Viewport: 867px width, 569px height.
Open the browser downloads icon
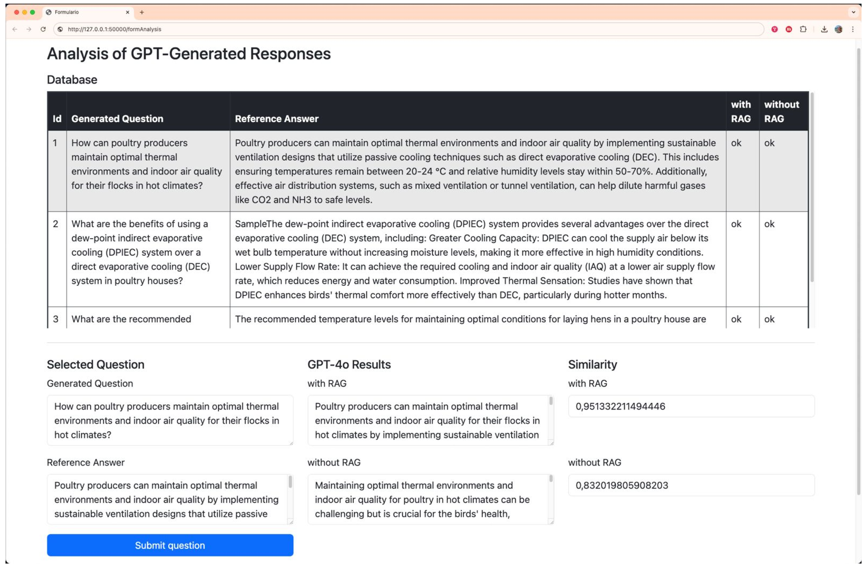click(x=824, y=29)
